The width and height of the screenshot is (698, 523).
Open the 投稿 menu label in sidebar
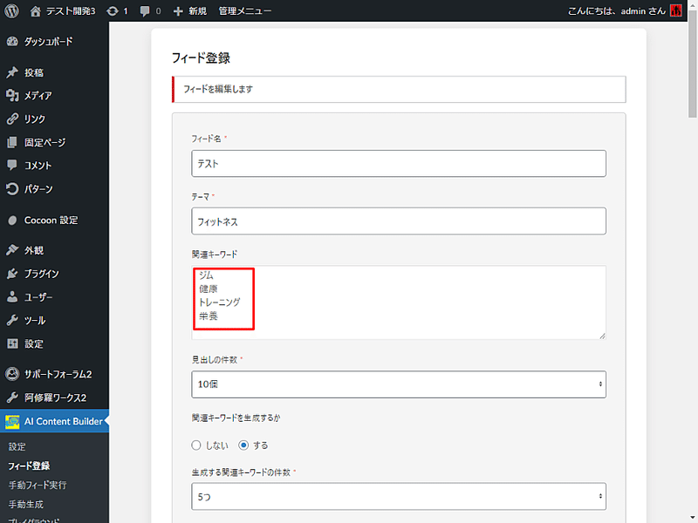34,72
